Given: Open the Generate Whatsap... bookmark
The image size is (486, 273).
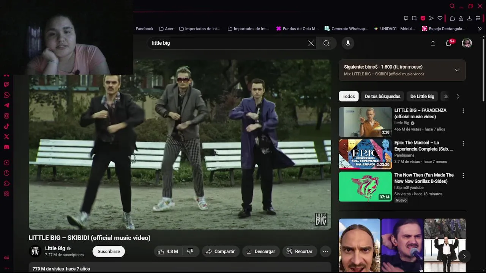Looking at the screenshot, I should 346,29.
